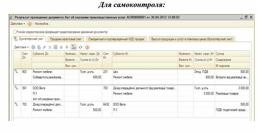Image resolution: width=257 pixels, height=132 pixels.
Task: Click the Содержание column header
Action: click(x=232, y=60)
